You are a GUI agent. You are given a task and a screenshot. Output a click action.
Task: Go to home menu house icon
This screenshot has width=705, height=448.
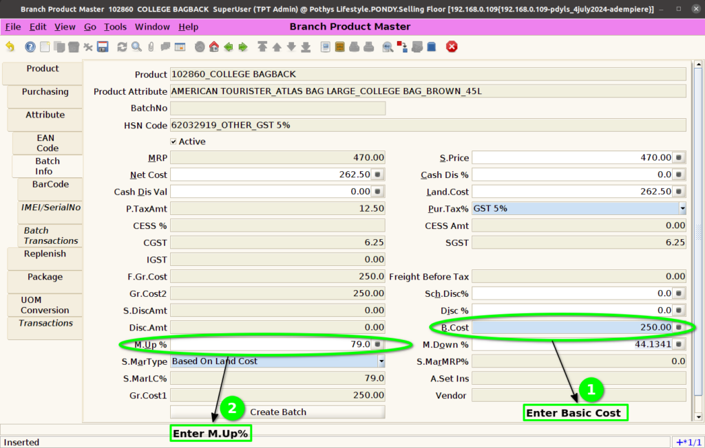[x=214, y=47]
